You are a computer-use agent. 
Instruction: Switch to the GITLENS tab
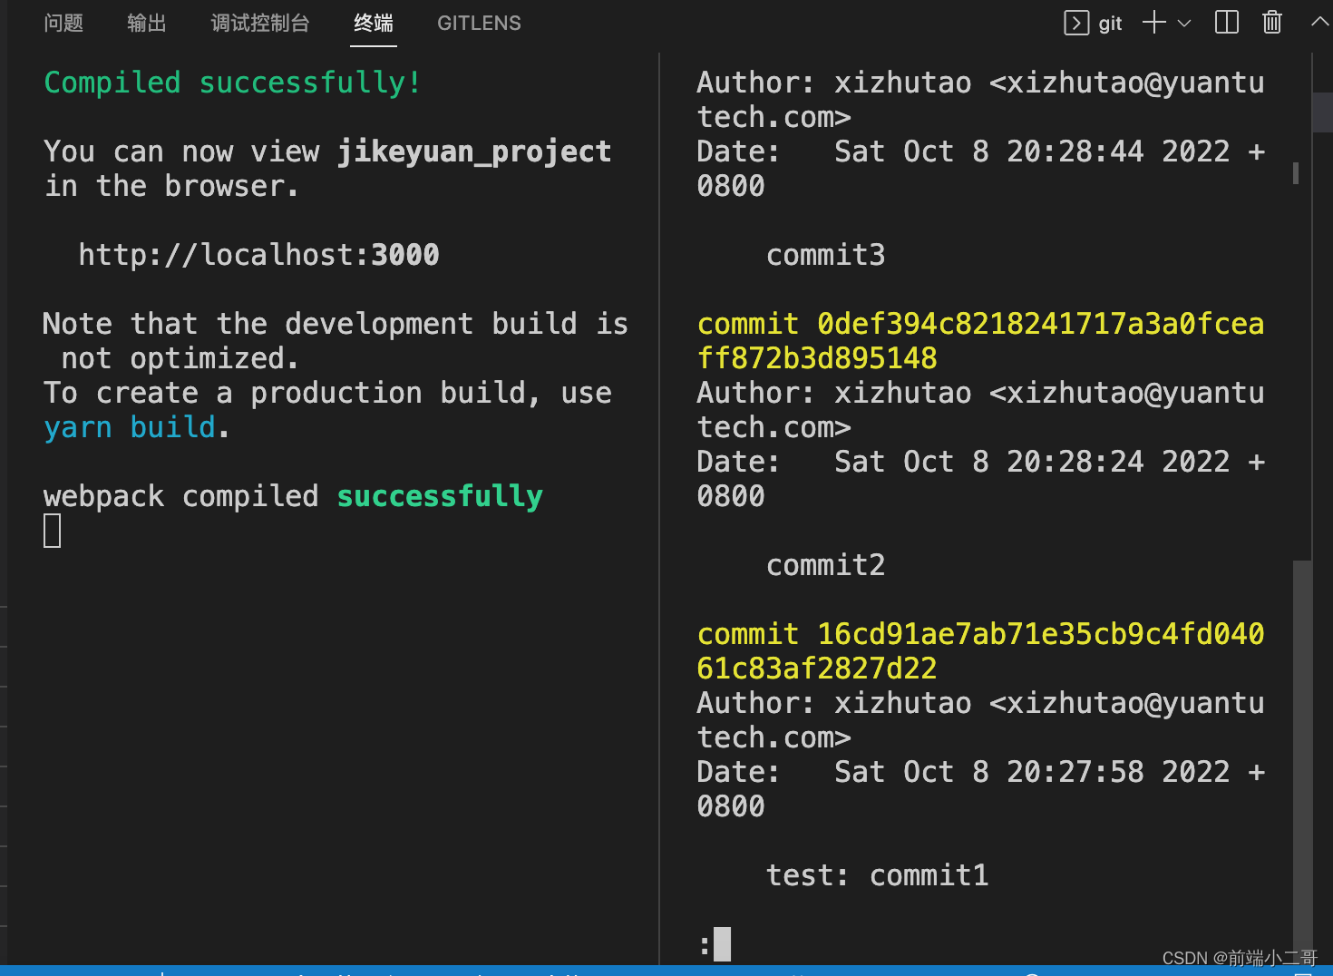(479, 23)
